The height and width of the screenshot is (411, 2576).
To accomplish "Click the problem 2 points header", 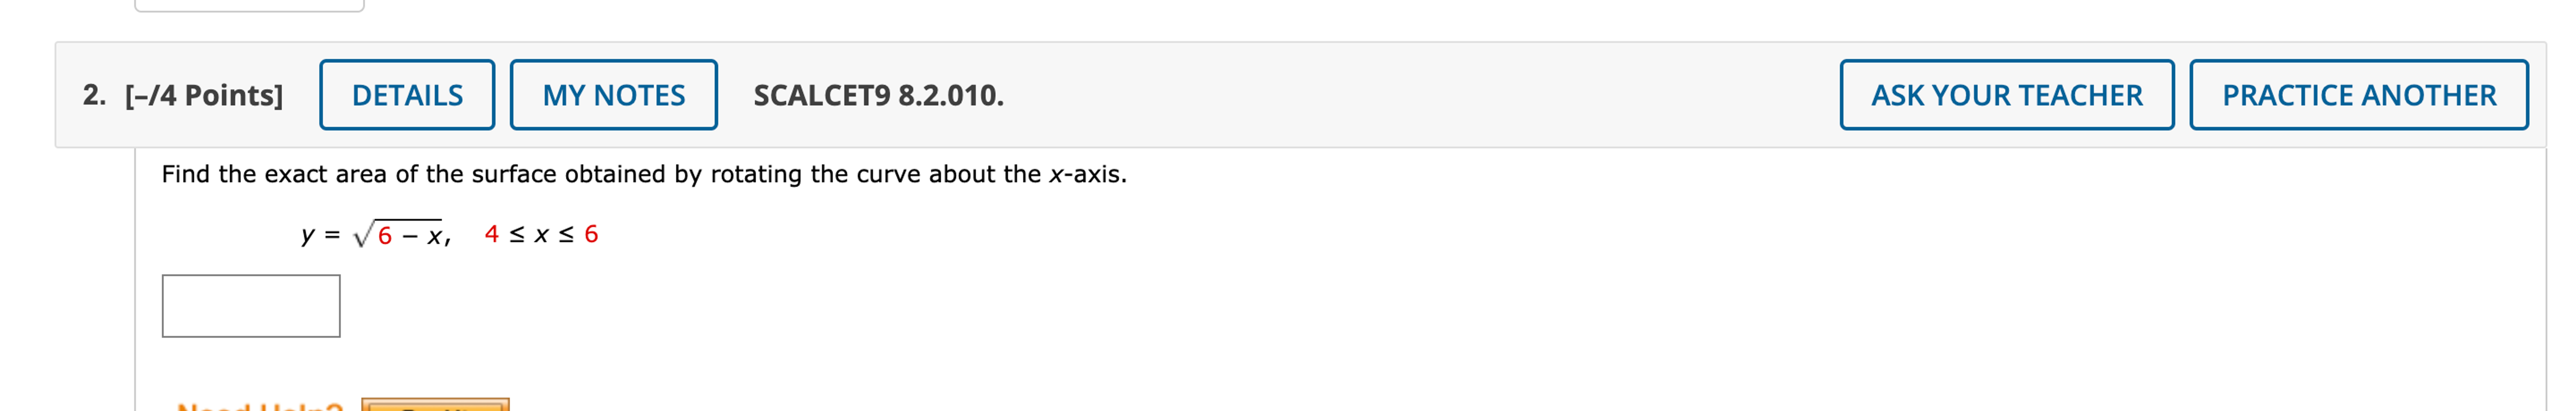I will (x=183, y=95).
